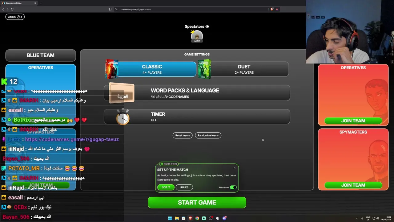Click the stopwatch timer icon
Viewport: 394px width, 222px height.
coord(123,117)
